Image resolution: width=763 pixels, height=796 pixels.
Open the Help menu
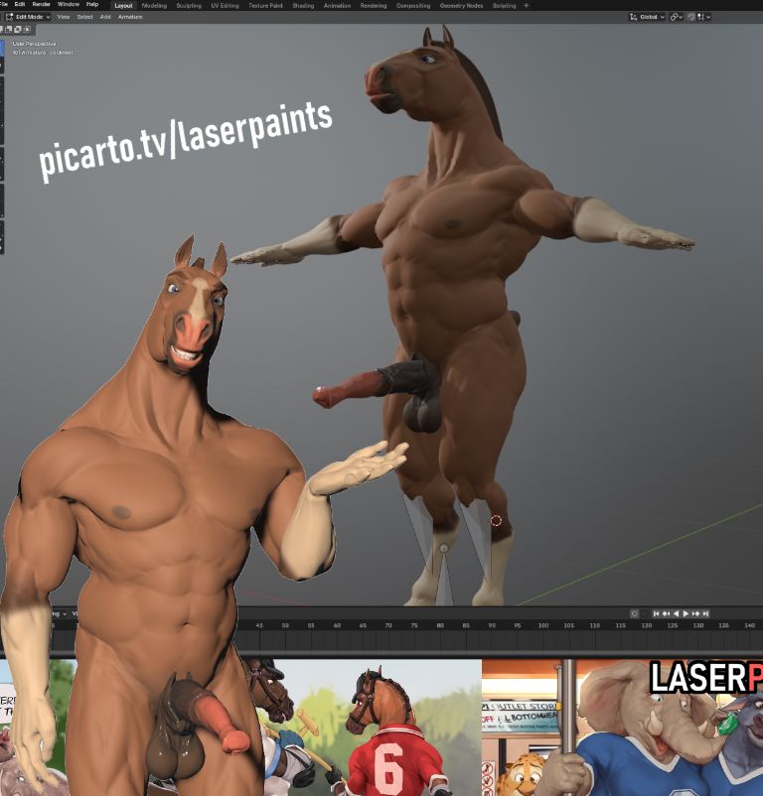tap(92, 4)
